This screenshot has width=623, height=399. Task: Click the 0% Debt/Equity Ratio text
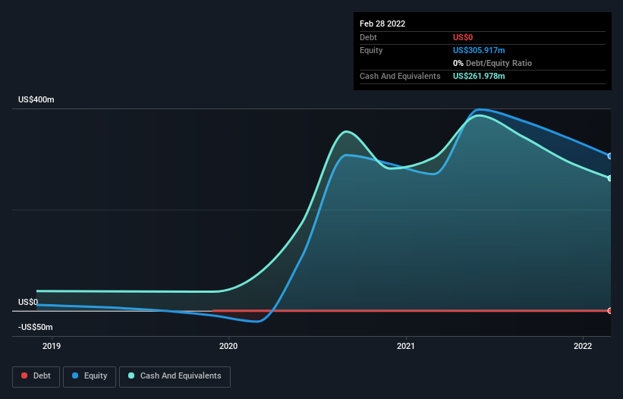(492, 63)
